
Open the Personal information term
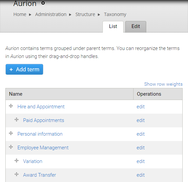pyautogui.click(x=40, y=134)
